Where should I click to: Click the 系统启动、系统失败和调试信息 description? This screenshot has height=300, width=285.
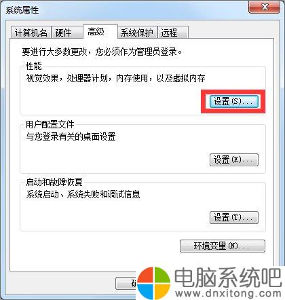(x=83, y=194)
